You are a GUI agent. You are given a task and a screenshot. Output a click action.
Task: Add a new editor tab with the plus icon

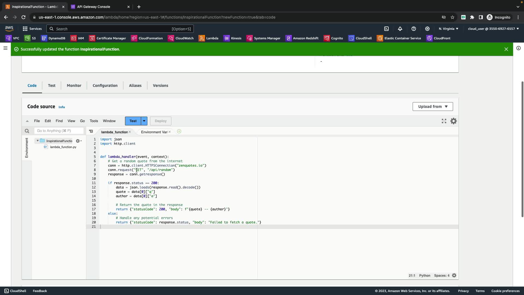pos(179,132)
